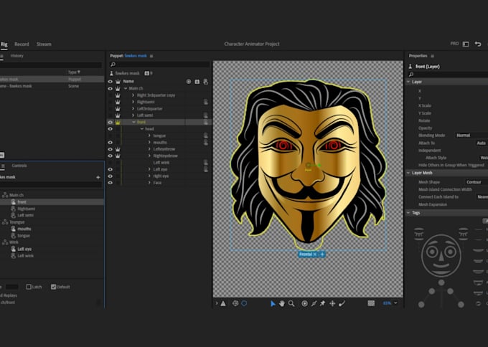Image resolution: width=488 pixels, height=347 pixels.
Task: Toggle visibility eye of front layer
Action: pyautogui.click(x=111, y=122)
